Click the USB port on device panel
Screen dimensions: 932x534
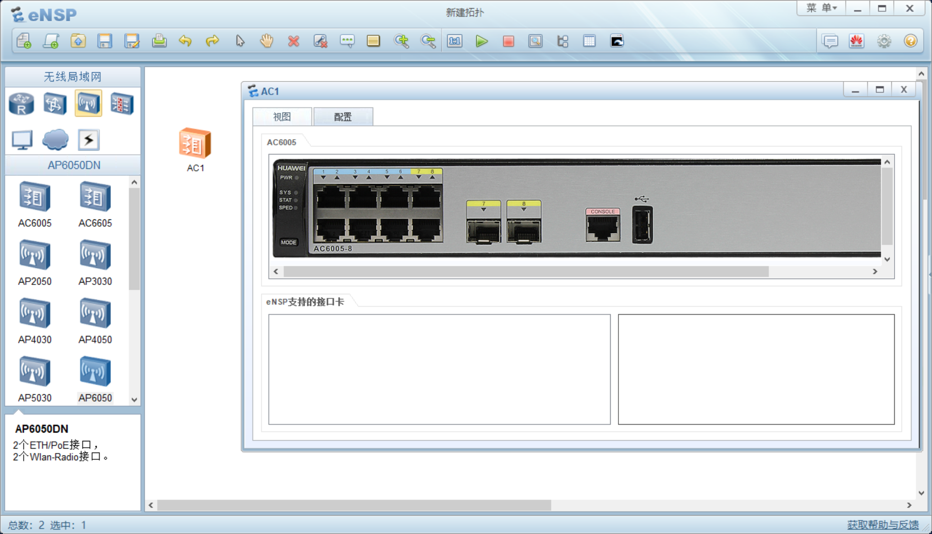coord(642,225)
